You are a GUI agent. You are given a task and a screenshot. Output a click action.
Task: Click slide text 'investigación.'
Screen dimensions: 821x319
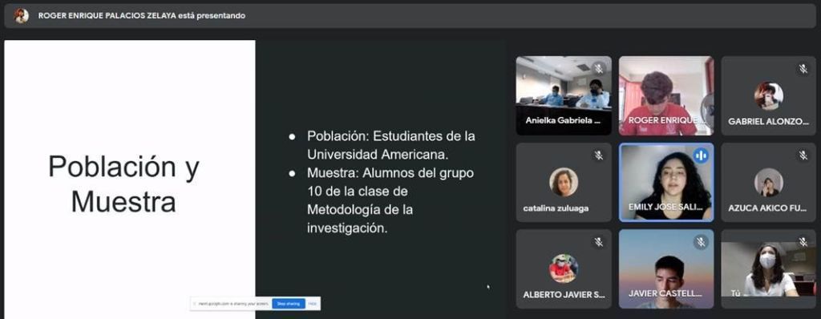[347, 228]
